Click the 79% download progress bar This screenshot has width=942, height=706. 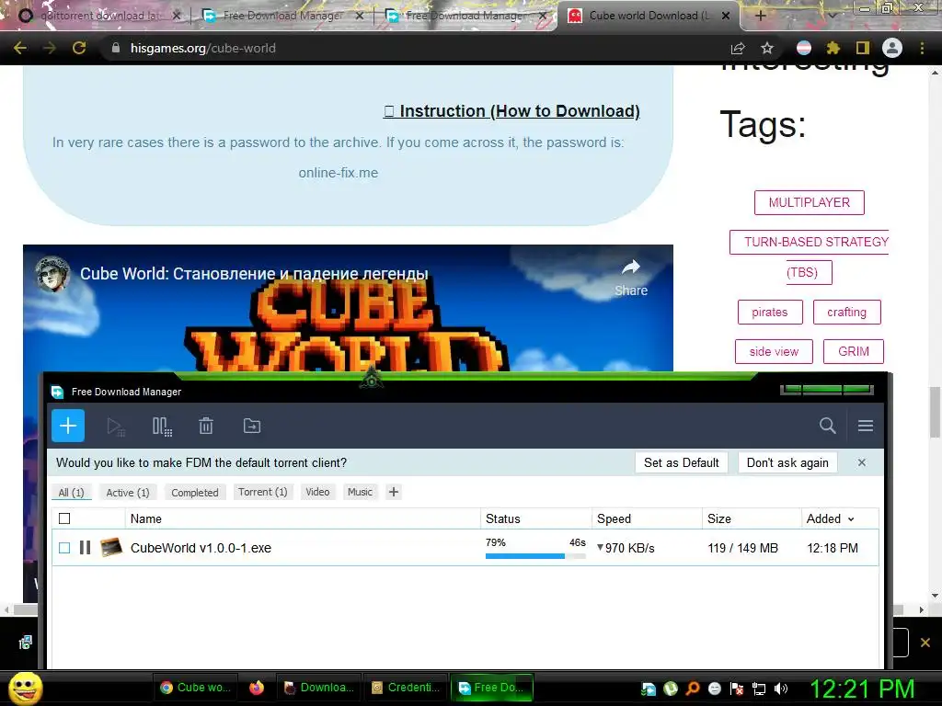point(535,556)
